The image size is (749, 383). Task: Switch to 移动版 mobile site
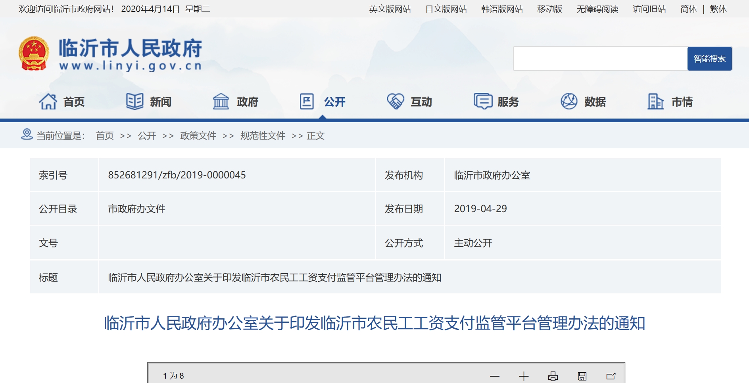(550, 9)
